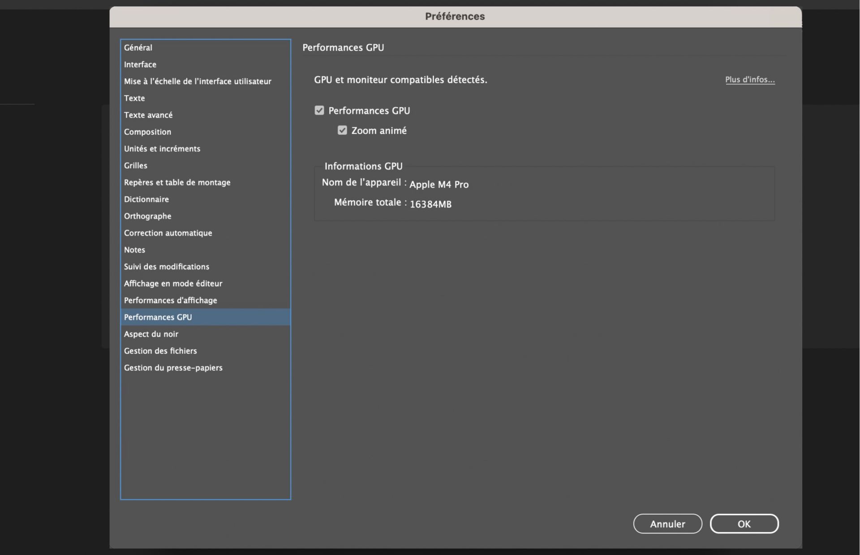The height and width of the screenshot is (555, 860).
Task: Uncheck the "Zoom animé" option
Action: point(342,130)
